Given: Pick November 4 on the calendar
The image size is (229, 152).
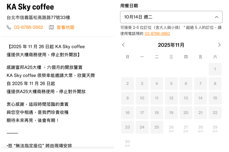Looking at the screenshot, I should click(x=157, y=84).
